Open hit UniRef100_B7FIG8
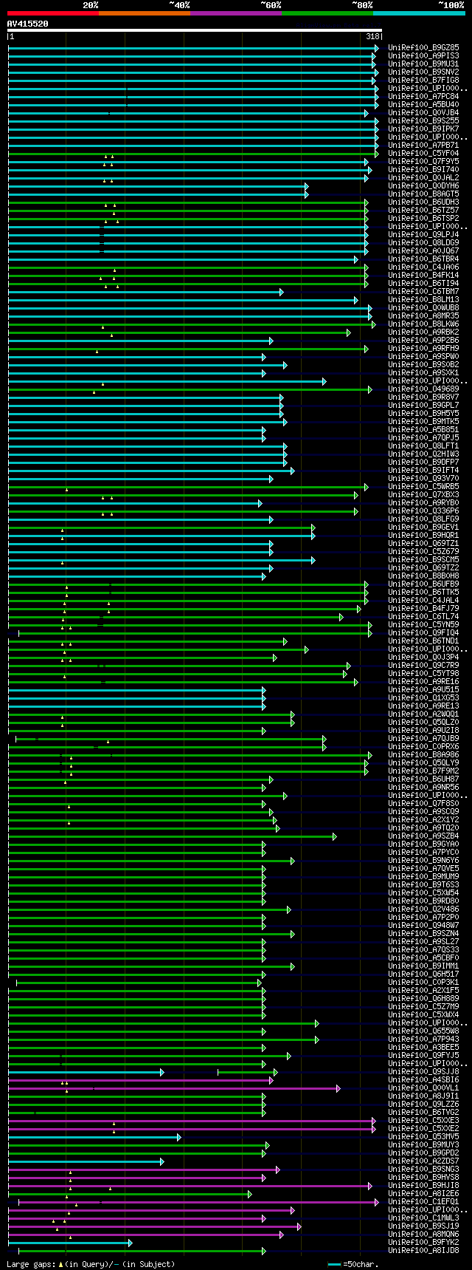The image size is (472, 1270). point(423,80)
